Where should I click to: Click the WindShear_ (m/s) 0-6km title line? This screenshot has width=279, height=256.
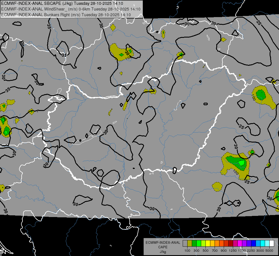[71, 9]
